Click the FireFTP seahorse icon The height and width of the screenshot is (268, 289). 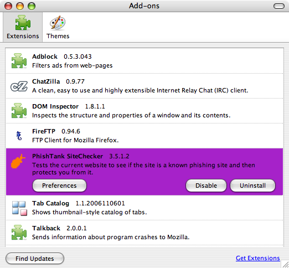click(19, 136)
